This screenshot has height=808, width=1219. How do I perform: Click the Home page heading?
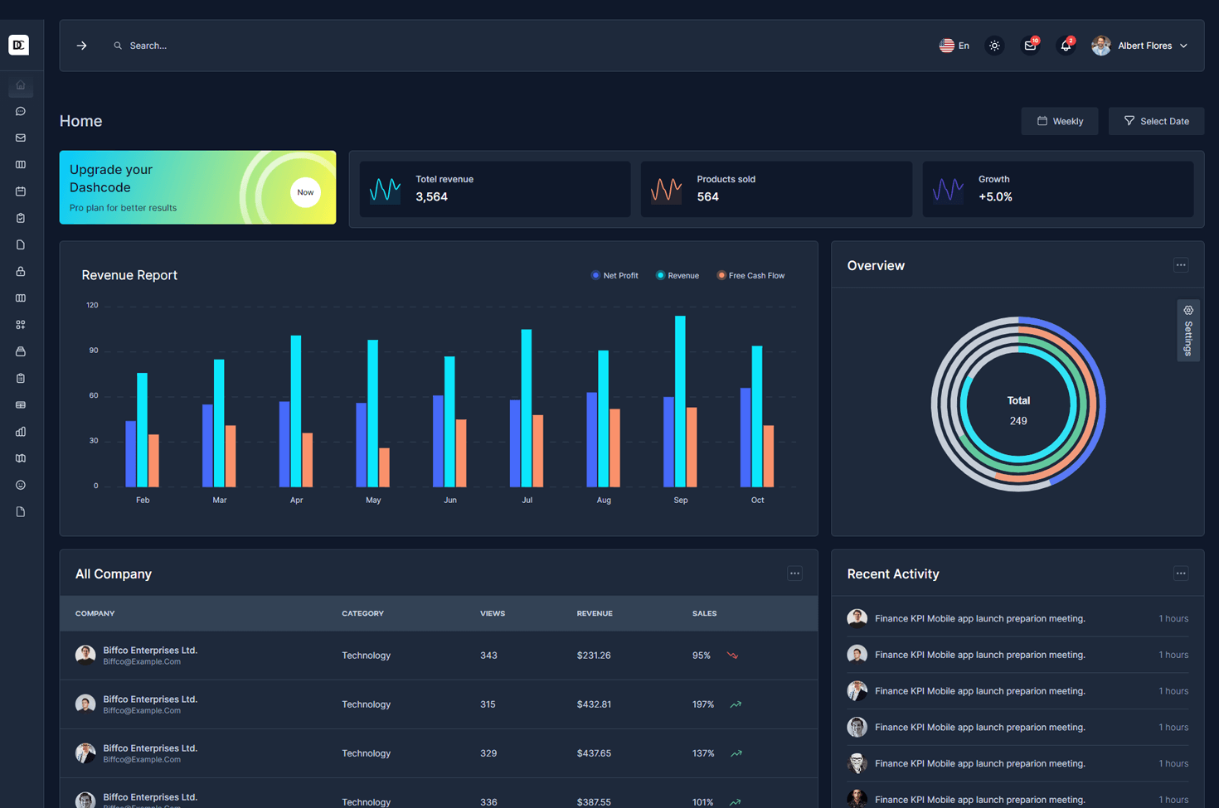(x=80, y=121)
